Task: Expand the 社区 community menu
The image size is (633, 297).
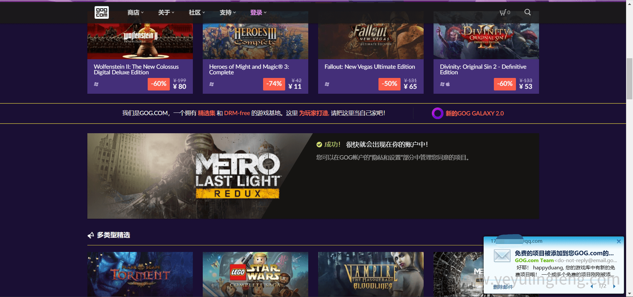Action: (x=197, y=12)
